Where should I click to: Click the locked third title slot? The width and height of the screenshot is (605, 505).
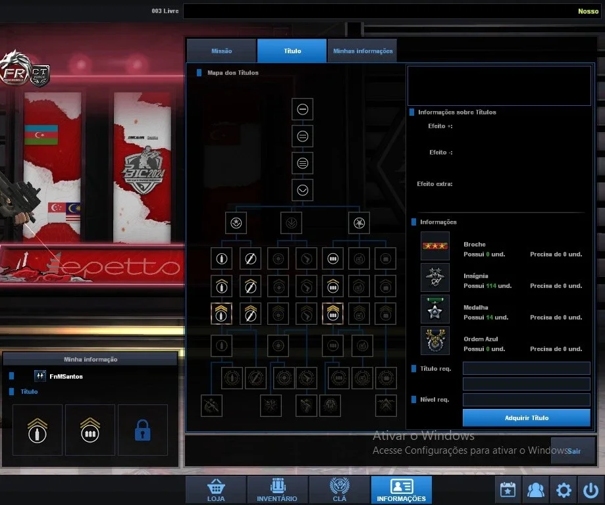coord(143,430)
